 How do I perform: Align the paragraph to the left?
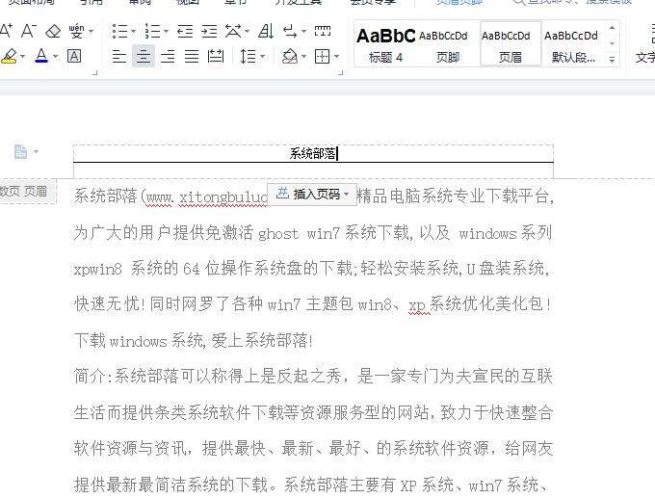[x=119, y=56]
